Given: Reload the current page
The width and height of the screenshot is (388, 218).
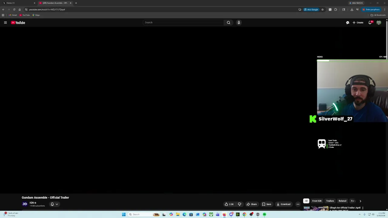Looking at the screenshot, I should [14, 9].
